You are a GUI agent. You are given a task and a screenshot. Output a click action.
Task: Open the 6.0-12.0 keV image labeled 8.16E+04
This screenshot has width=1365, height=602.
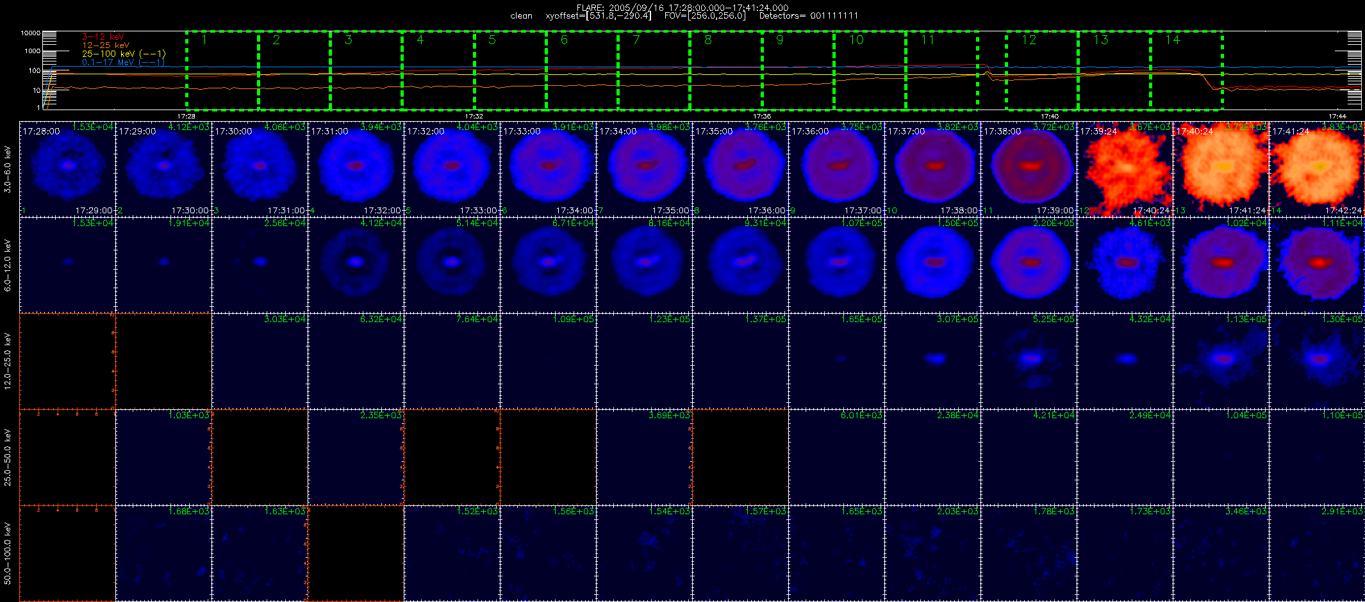[644, 265]
